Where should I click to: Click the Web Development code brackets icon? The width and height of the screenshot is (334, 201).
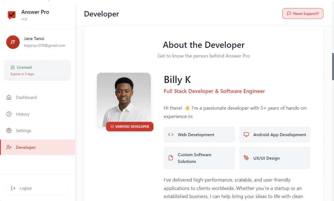[x=171, y=135]
